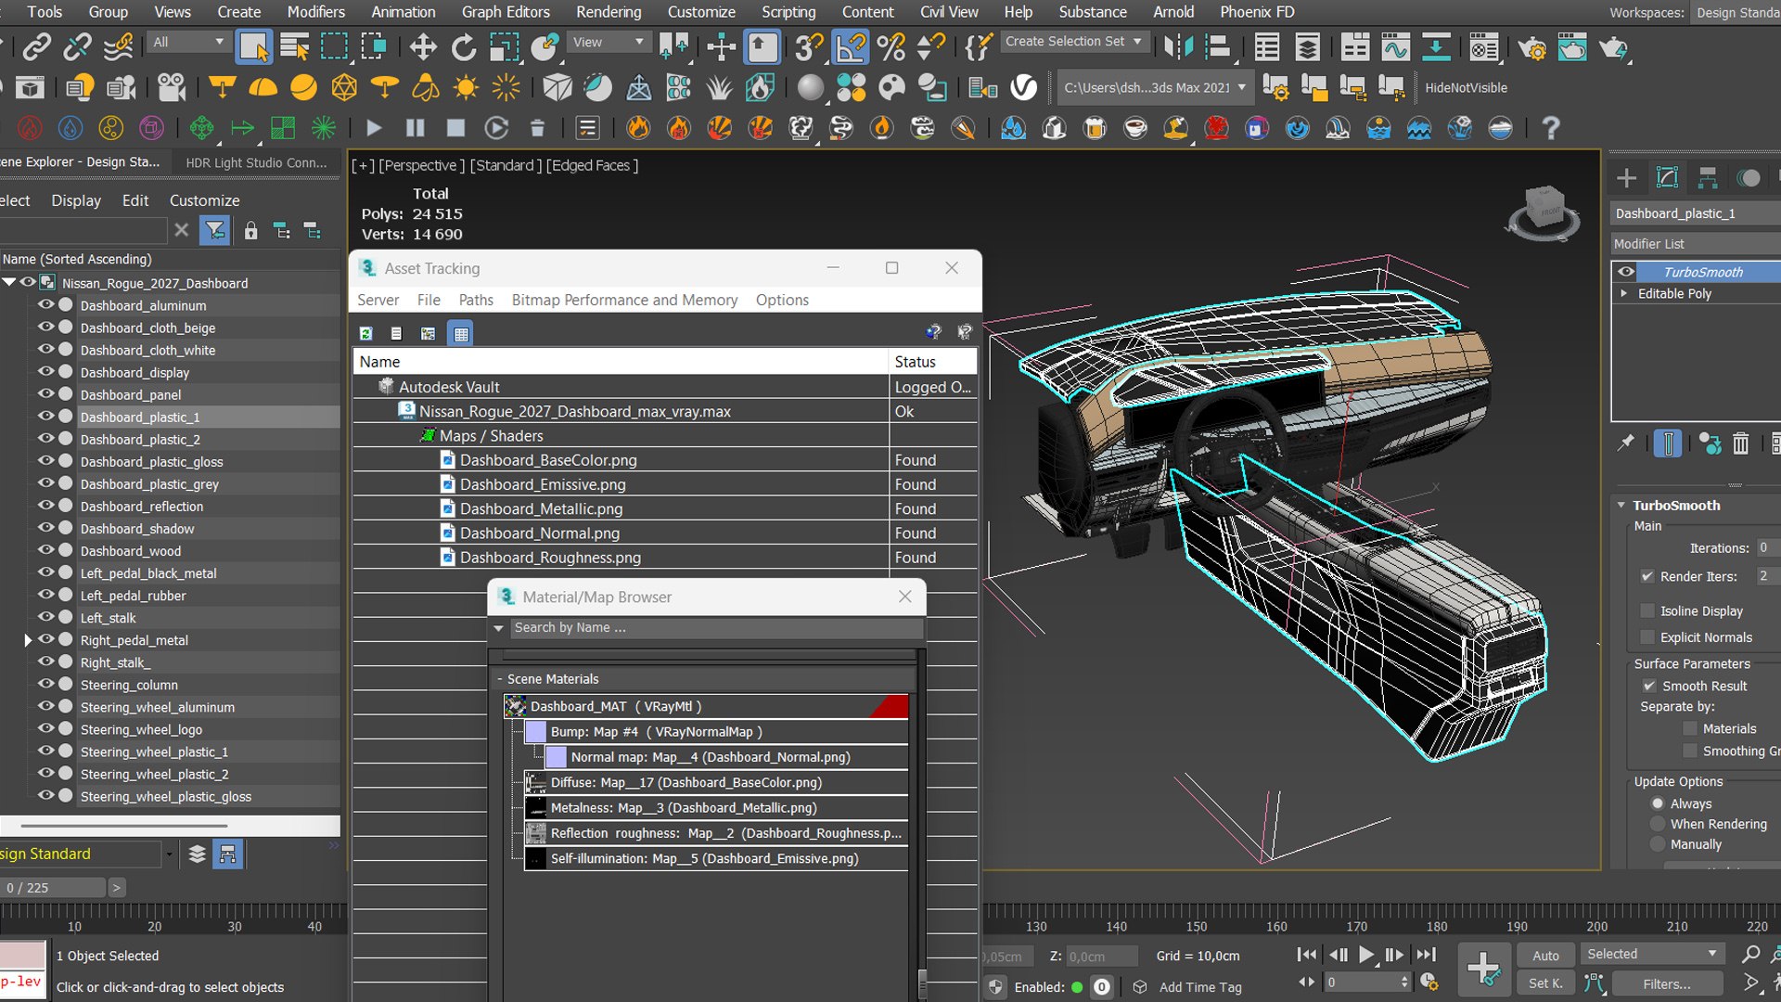Toggle visibility of Steering_column

[x=45, y=685]
